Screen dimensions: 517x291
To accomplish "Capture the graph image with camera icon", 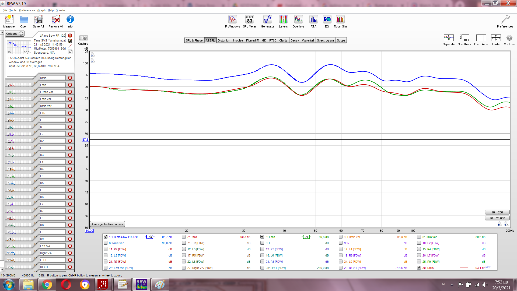I will point(83,38).
